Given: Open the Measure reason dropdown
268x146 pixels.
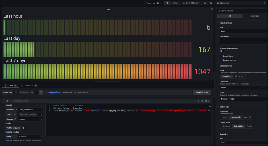Looking at the screenshot, I should 31,119.
